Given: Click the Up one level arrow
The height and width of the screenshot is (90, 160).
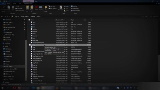Looking at the screenshot, I should (x=10, y=16).
